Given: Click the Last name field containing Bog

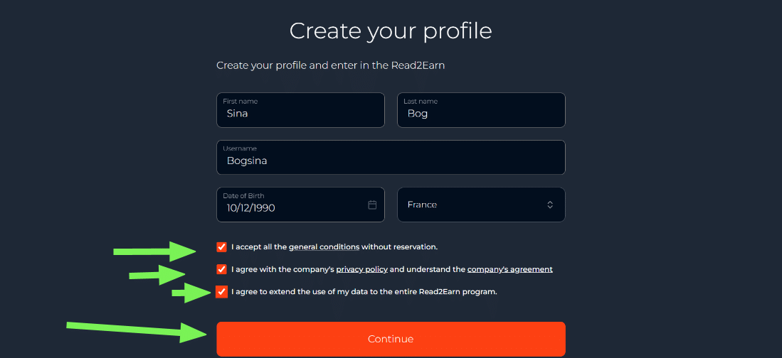Looking at the screenshot, I should 481,113.
